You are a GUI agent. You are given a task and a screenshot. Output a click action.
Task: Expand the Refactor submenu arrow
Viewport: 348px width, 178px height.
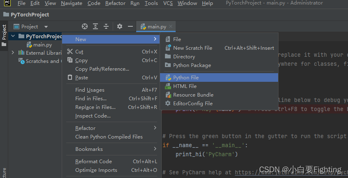pyautogui.click(x=155, y=128)
